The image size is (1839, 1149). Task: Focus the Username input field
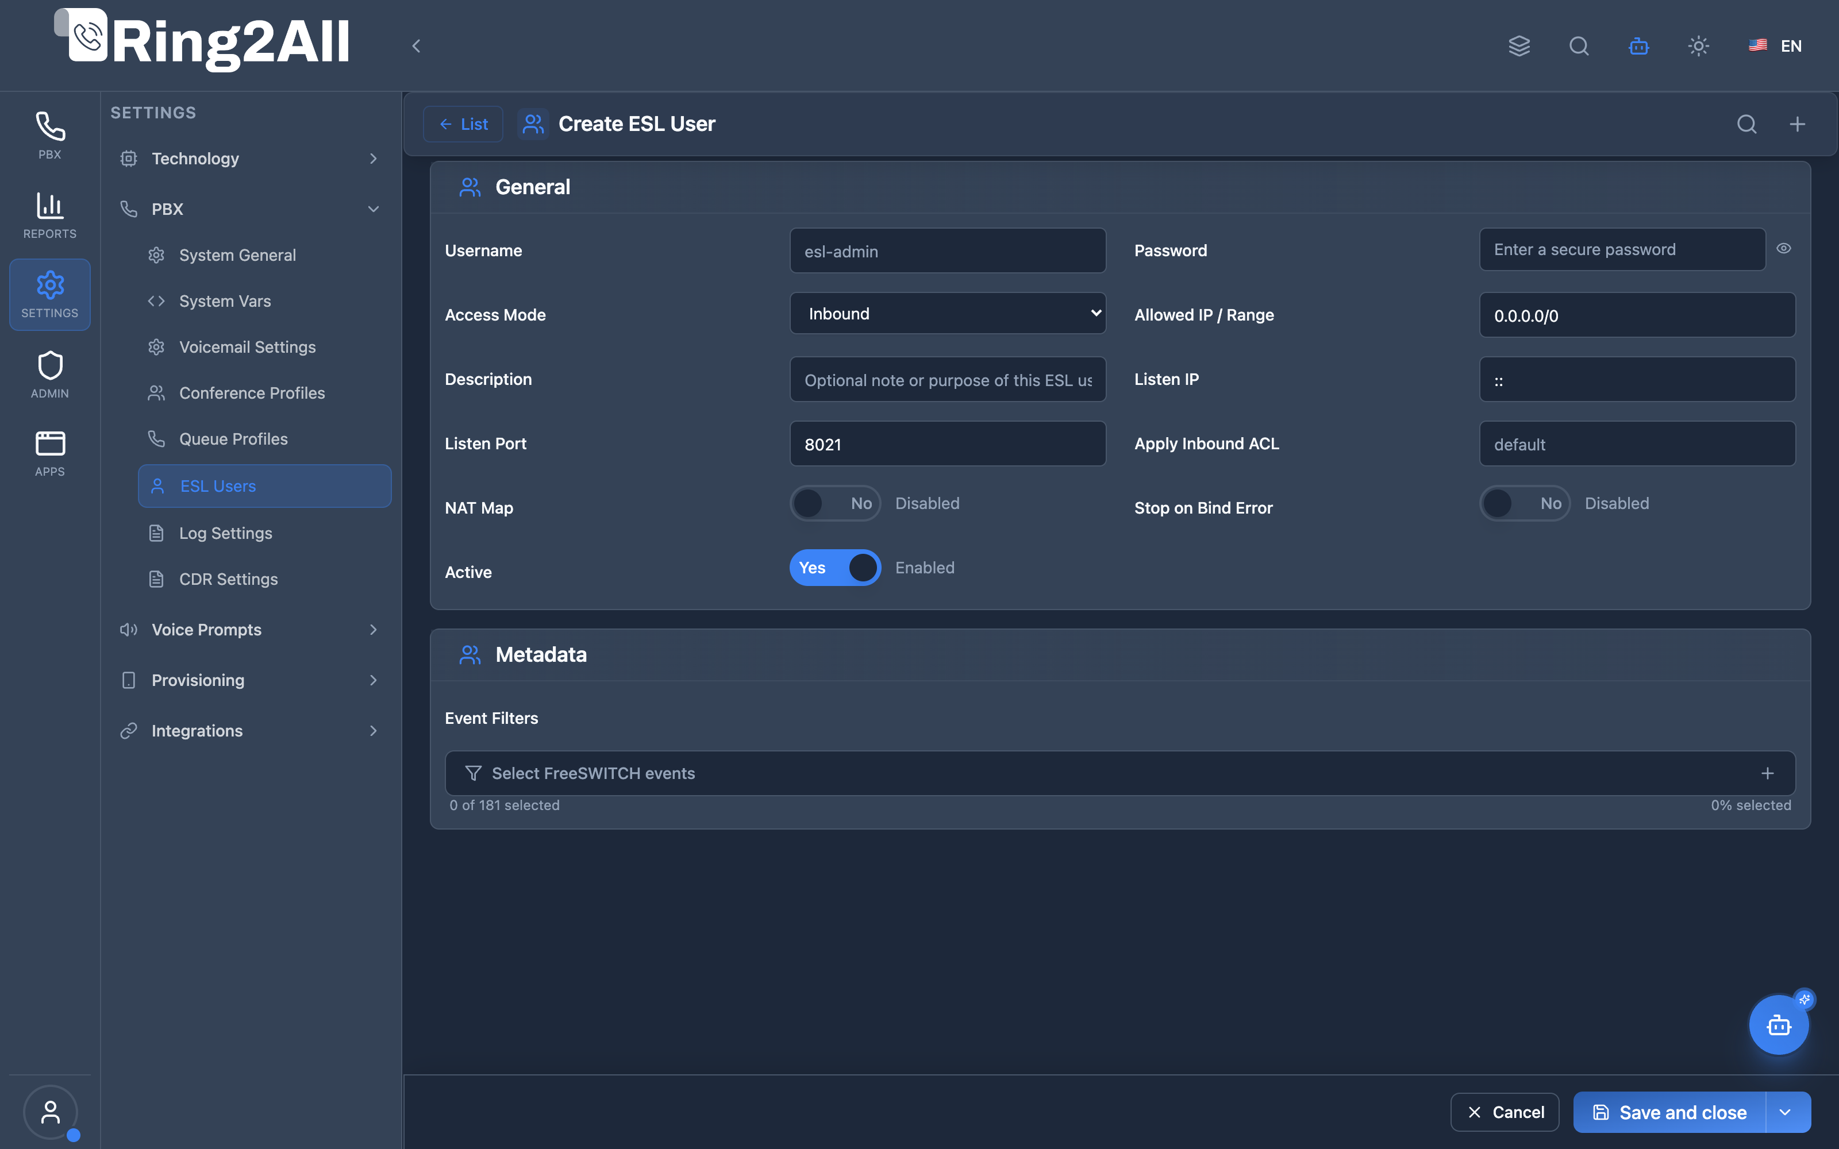click(948, 251)
